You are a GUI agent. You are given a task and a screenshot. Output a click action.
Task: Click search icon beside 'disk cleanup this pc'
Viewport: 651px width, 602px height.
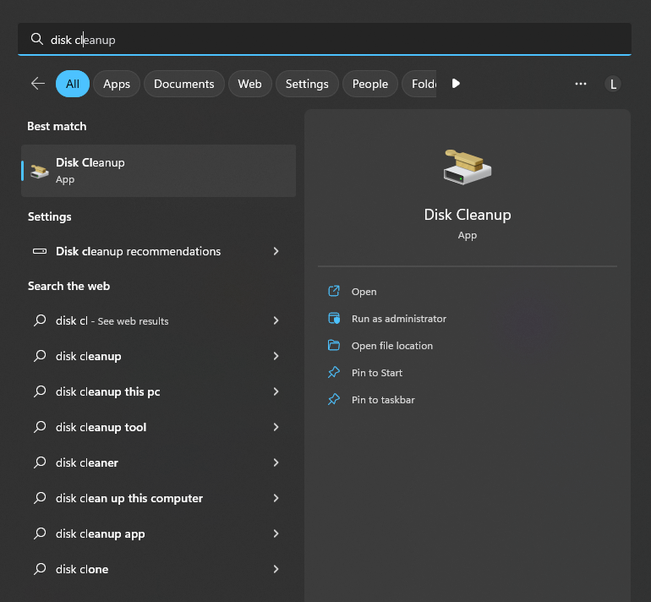pos(40,391)
